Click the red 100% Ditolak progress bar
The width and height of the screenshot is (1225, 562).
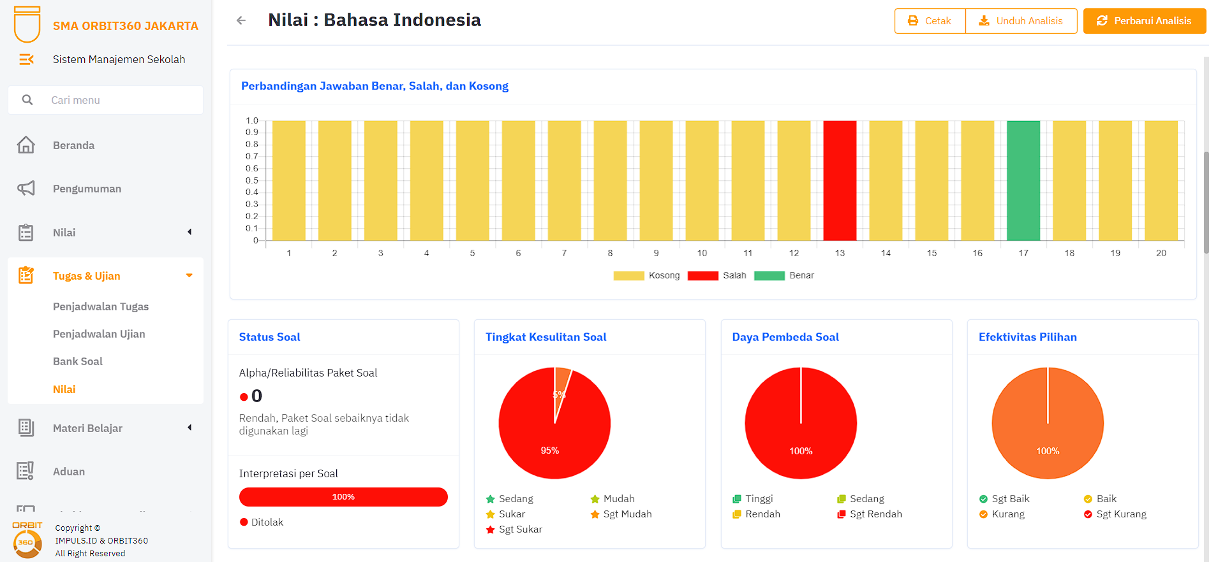point(343,497)
